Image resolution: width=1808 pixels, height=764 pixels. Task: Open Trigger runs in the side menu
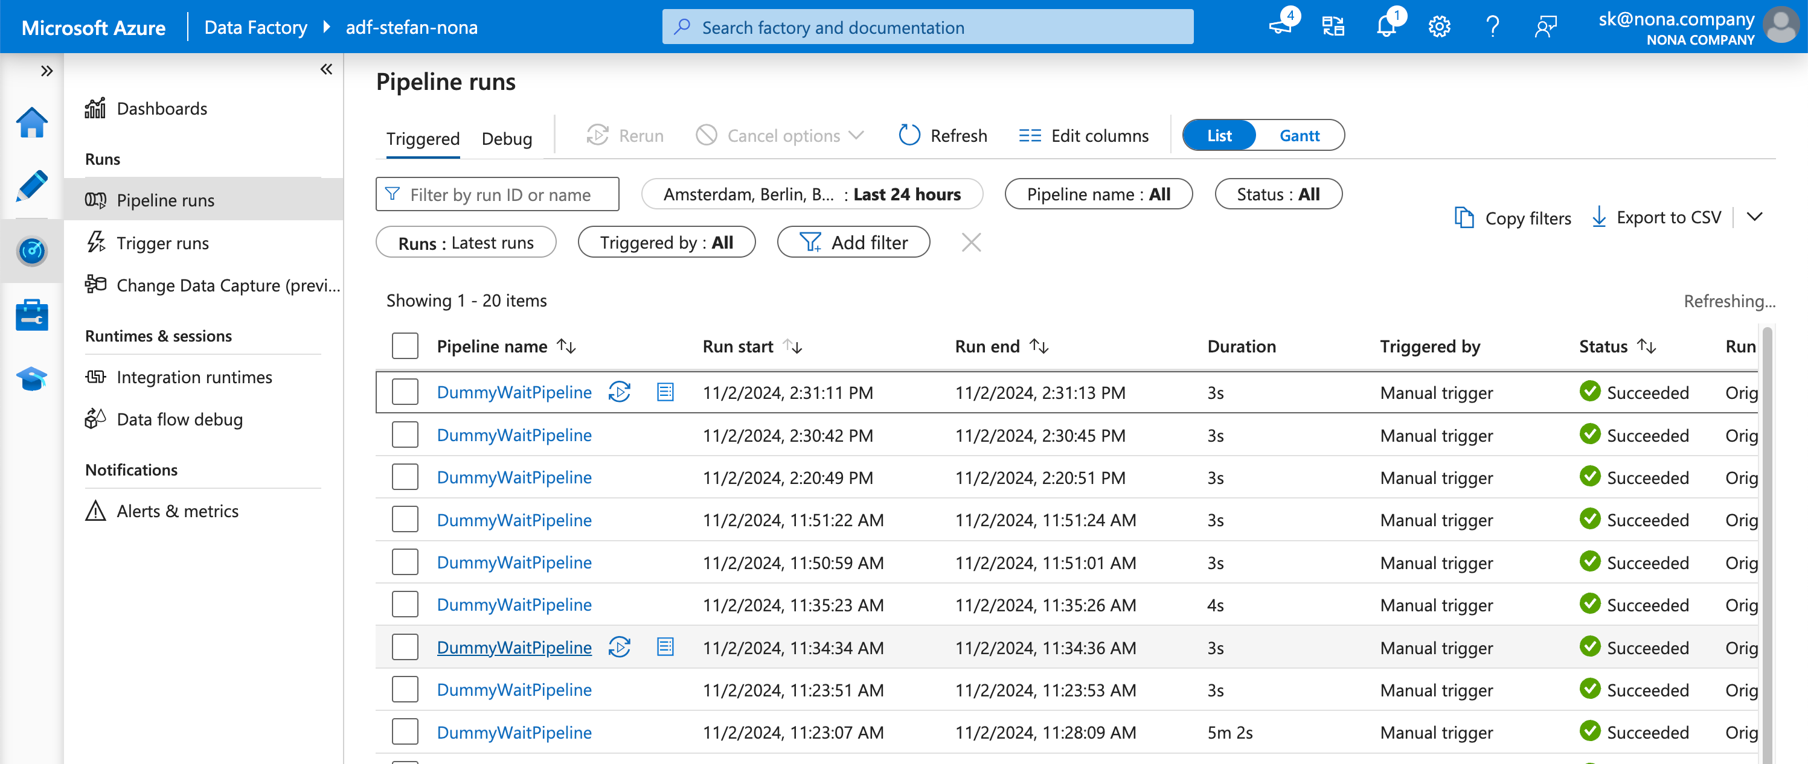(162, 243)
